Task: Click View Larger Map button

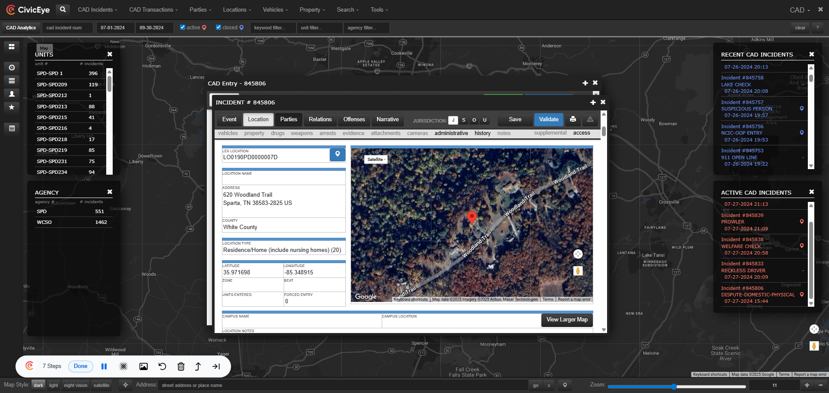Action: [x=567, y=320]
